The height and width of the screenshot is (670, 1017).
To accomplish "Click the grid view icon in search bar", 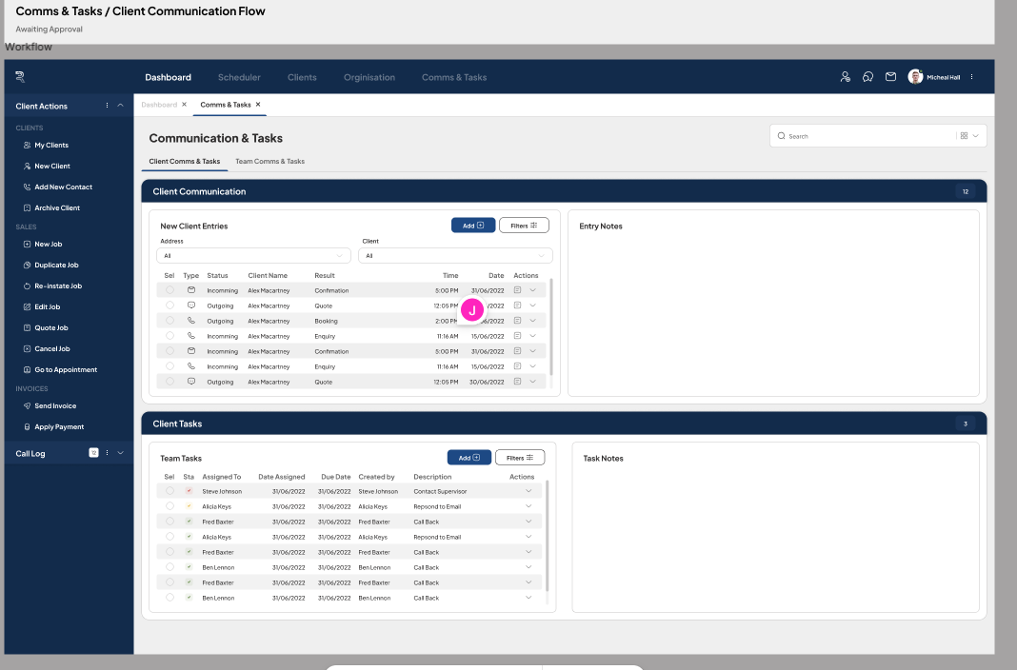I will (965, 136).
